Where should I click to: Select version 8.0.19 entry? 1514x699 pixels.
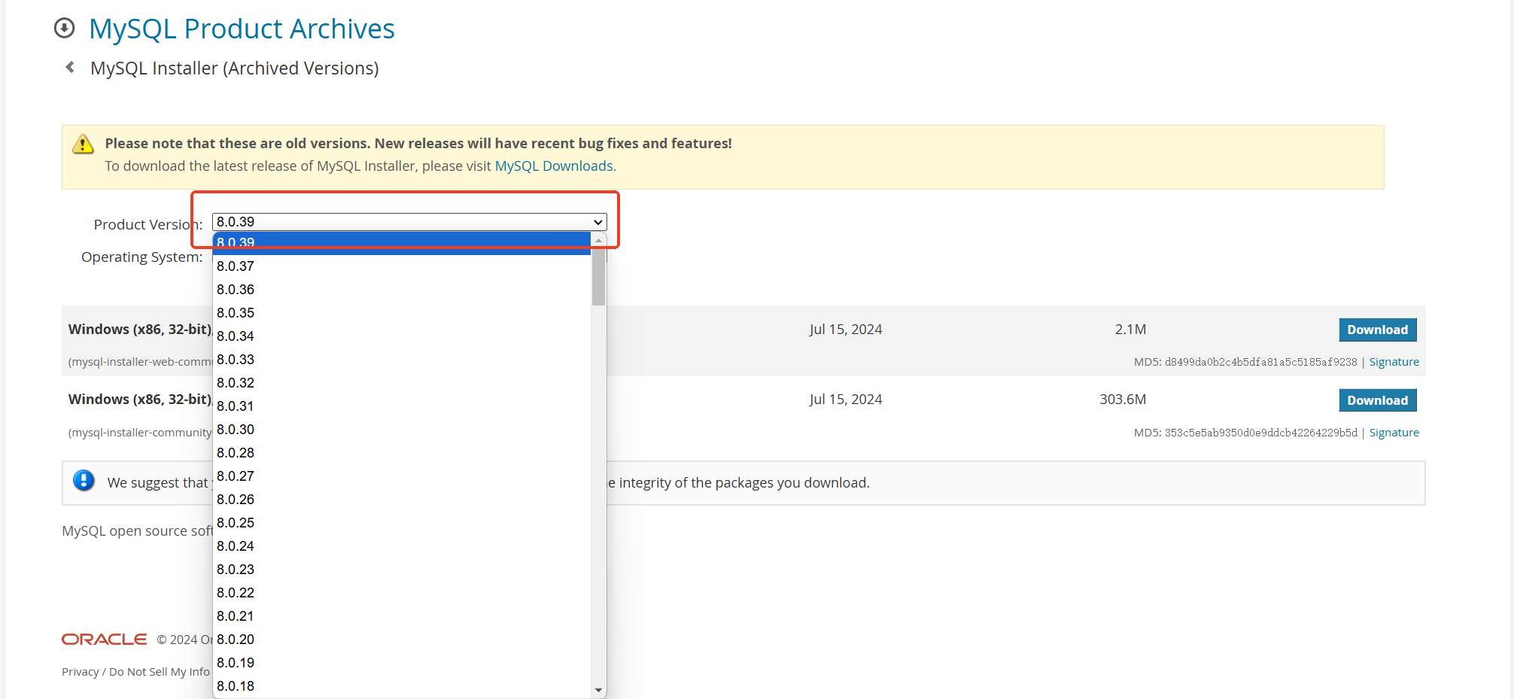pyautogui.click(x=402, y=663)
